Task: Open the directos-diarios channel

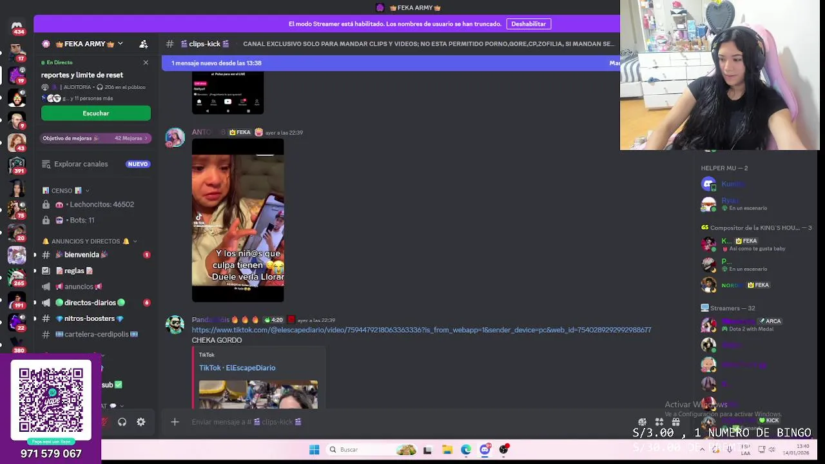Action: tap(96, 302)
